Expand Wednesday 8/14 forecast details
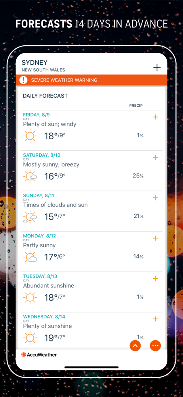Image resolution: width=183 pixels, height=397 pixels. (x=155, y=319)
